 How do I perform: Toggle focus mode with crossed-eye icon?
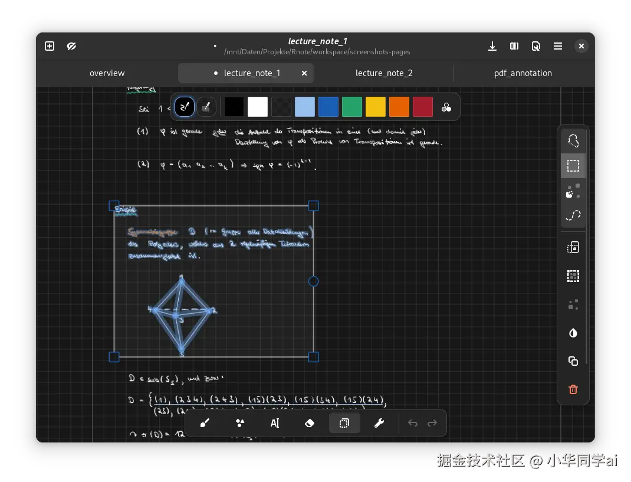71,46
